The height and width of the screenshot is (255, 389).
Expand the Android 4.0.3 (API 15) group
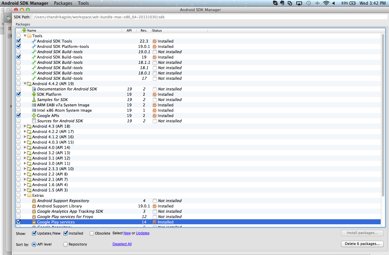click(25, 142)
